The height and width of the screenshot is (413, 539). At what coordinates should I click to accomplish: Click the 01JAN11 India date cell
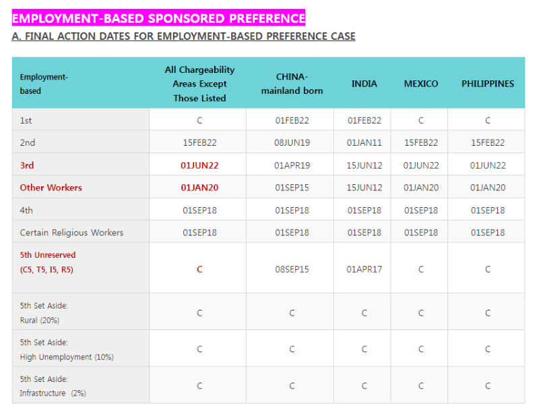364,142
